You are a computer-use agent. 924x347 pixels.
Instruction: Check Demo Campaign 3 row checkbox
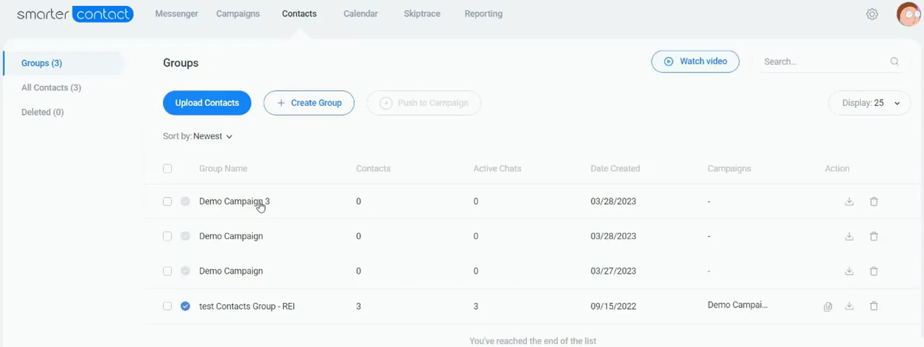[167, 201]
